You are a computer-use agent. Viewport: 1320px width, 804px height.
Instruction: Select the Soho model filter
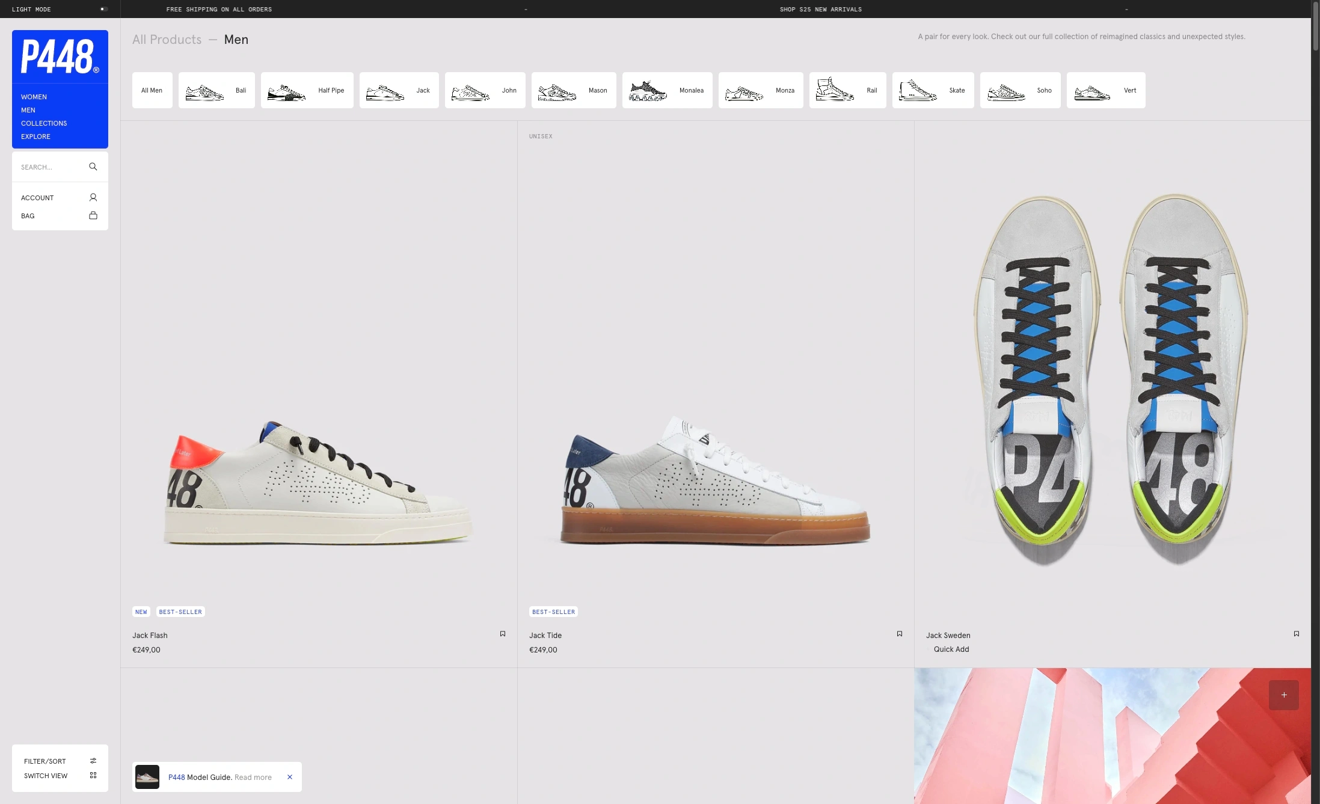pos(1021,90)
